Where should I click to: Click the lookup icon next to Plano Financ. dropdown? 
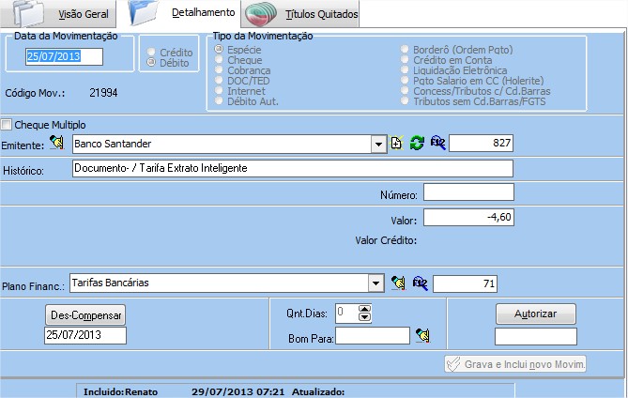pos(398,282)
